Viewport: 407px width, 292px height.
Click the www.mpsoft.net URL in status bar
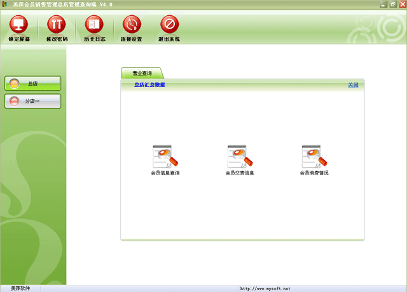click(265, 288)
